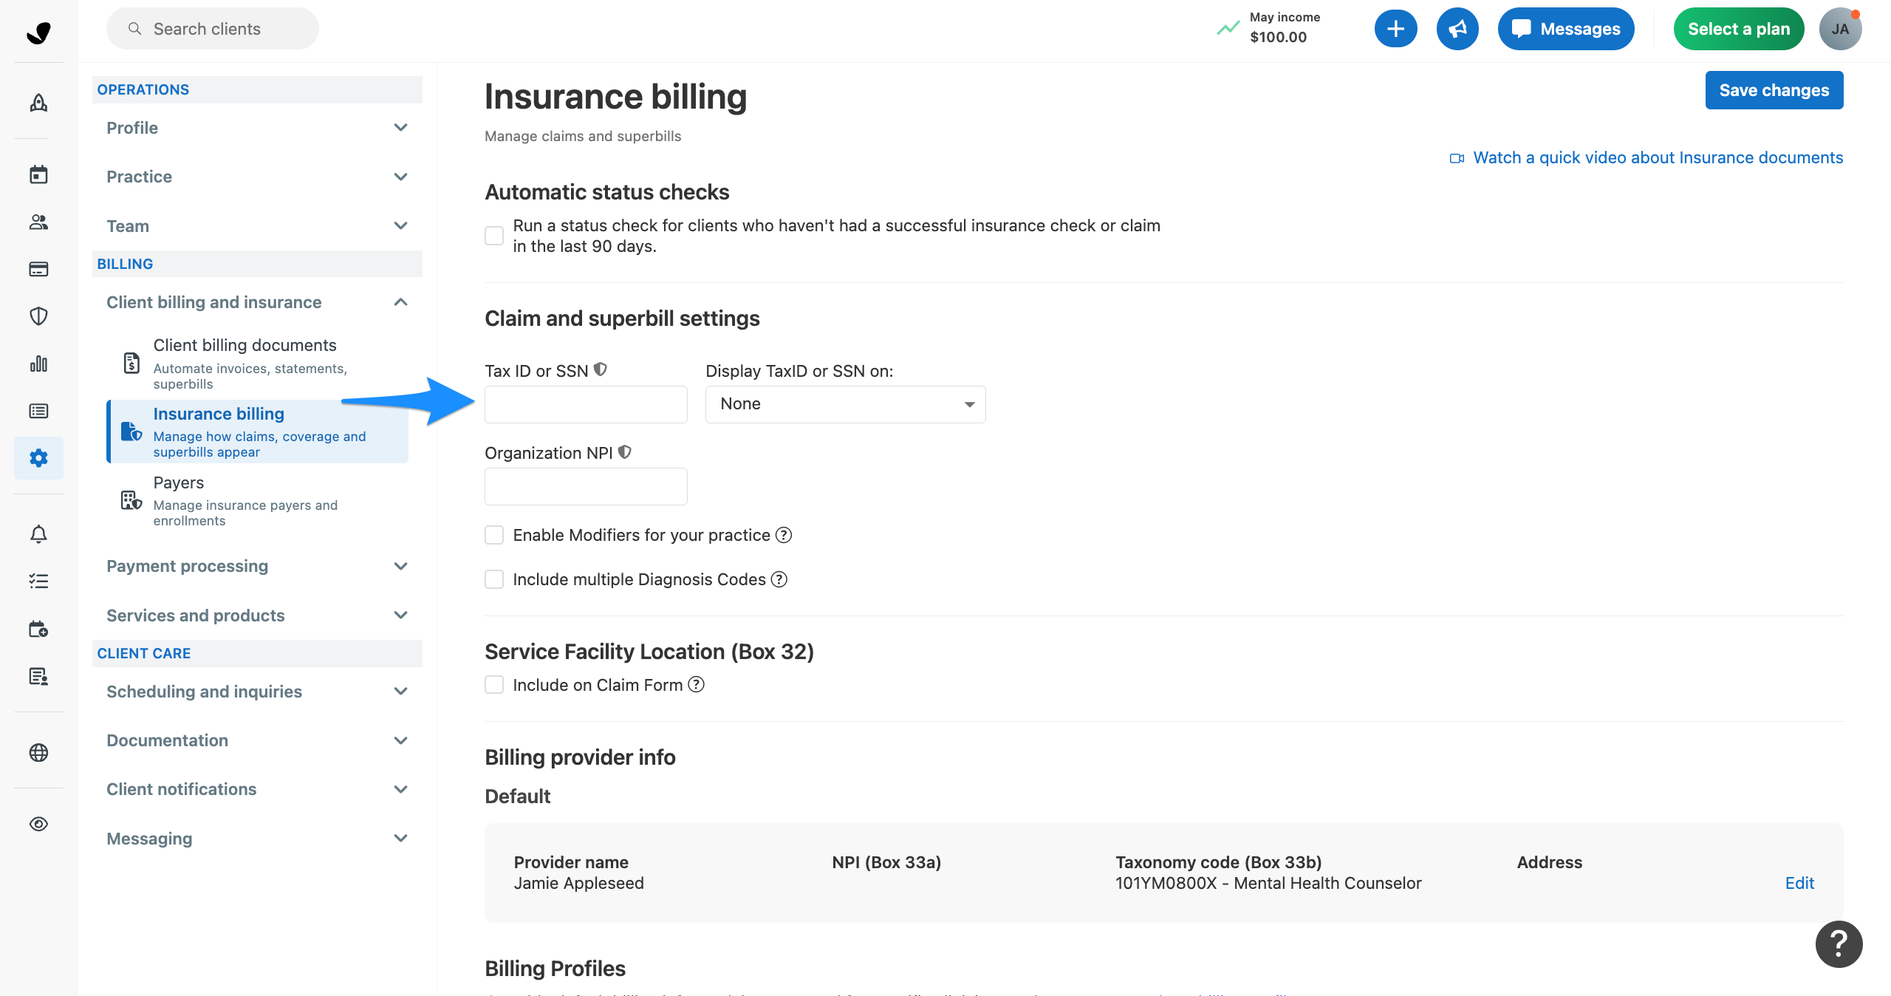Click help icon beside Enable Modifiers

coord(784,535)
